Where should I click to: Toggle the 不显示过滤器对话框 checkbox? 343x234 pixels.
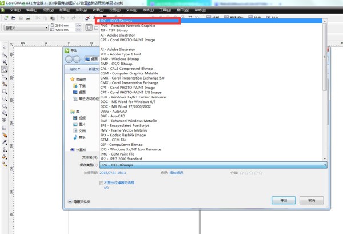pos(102,183)
